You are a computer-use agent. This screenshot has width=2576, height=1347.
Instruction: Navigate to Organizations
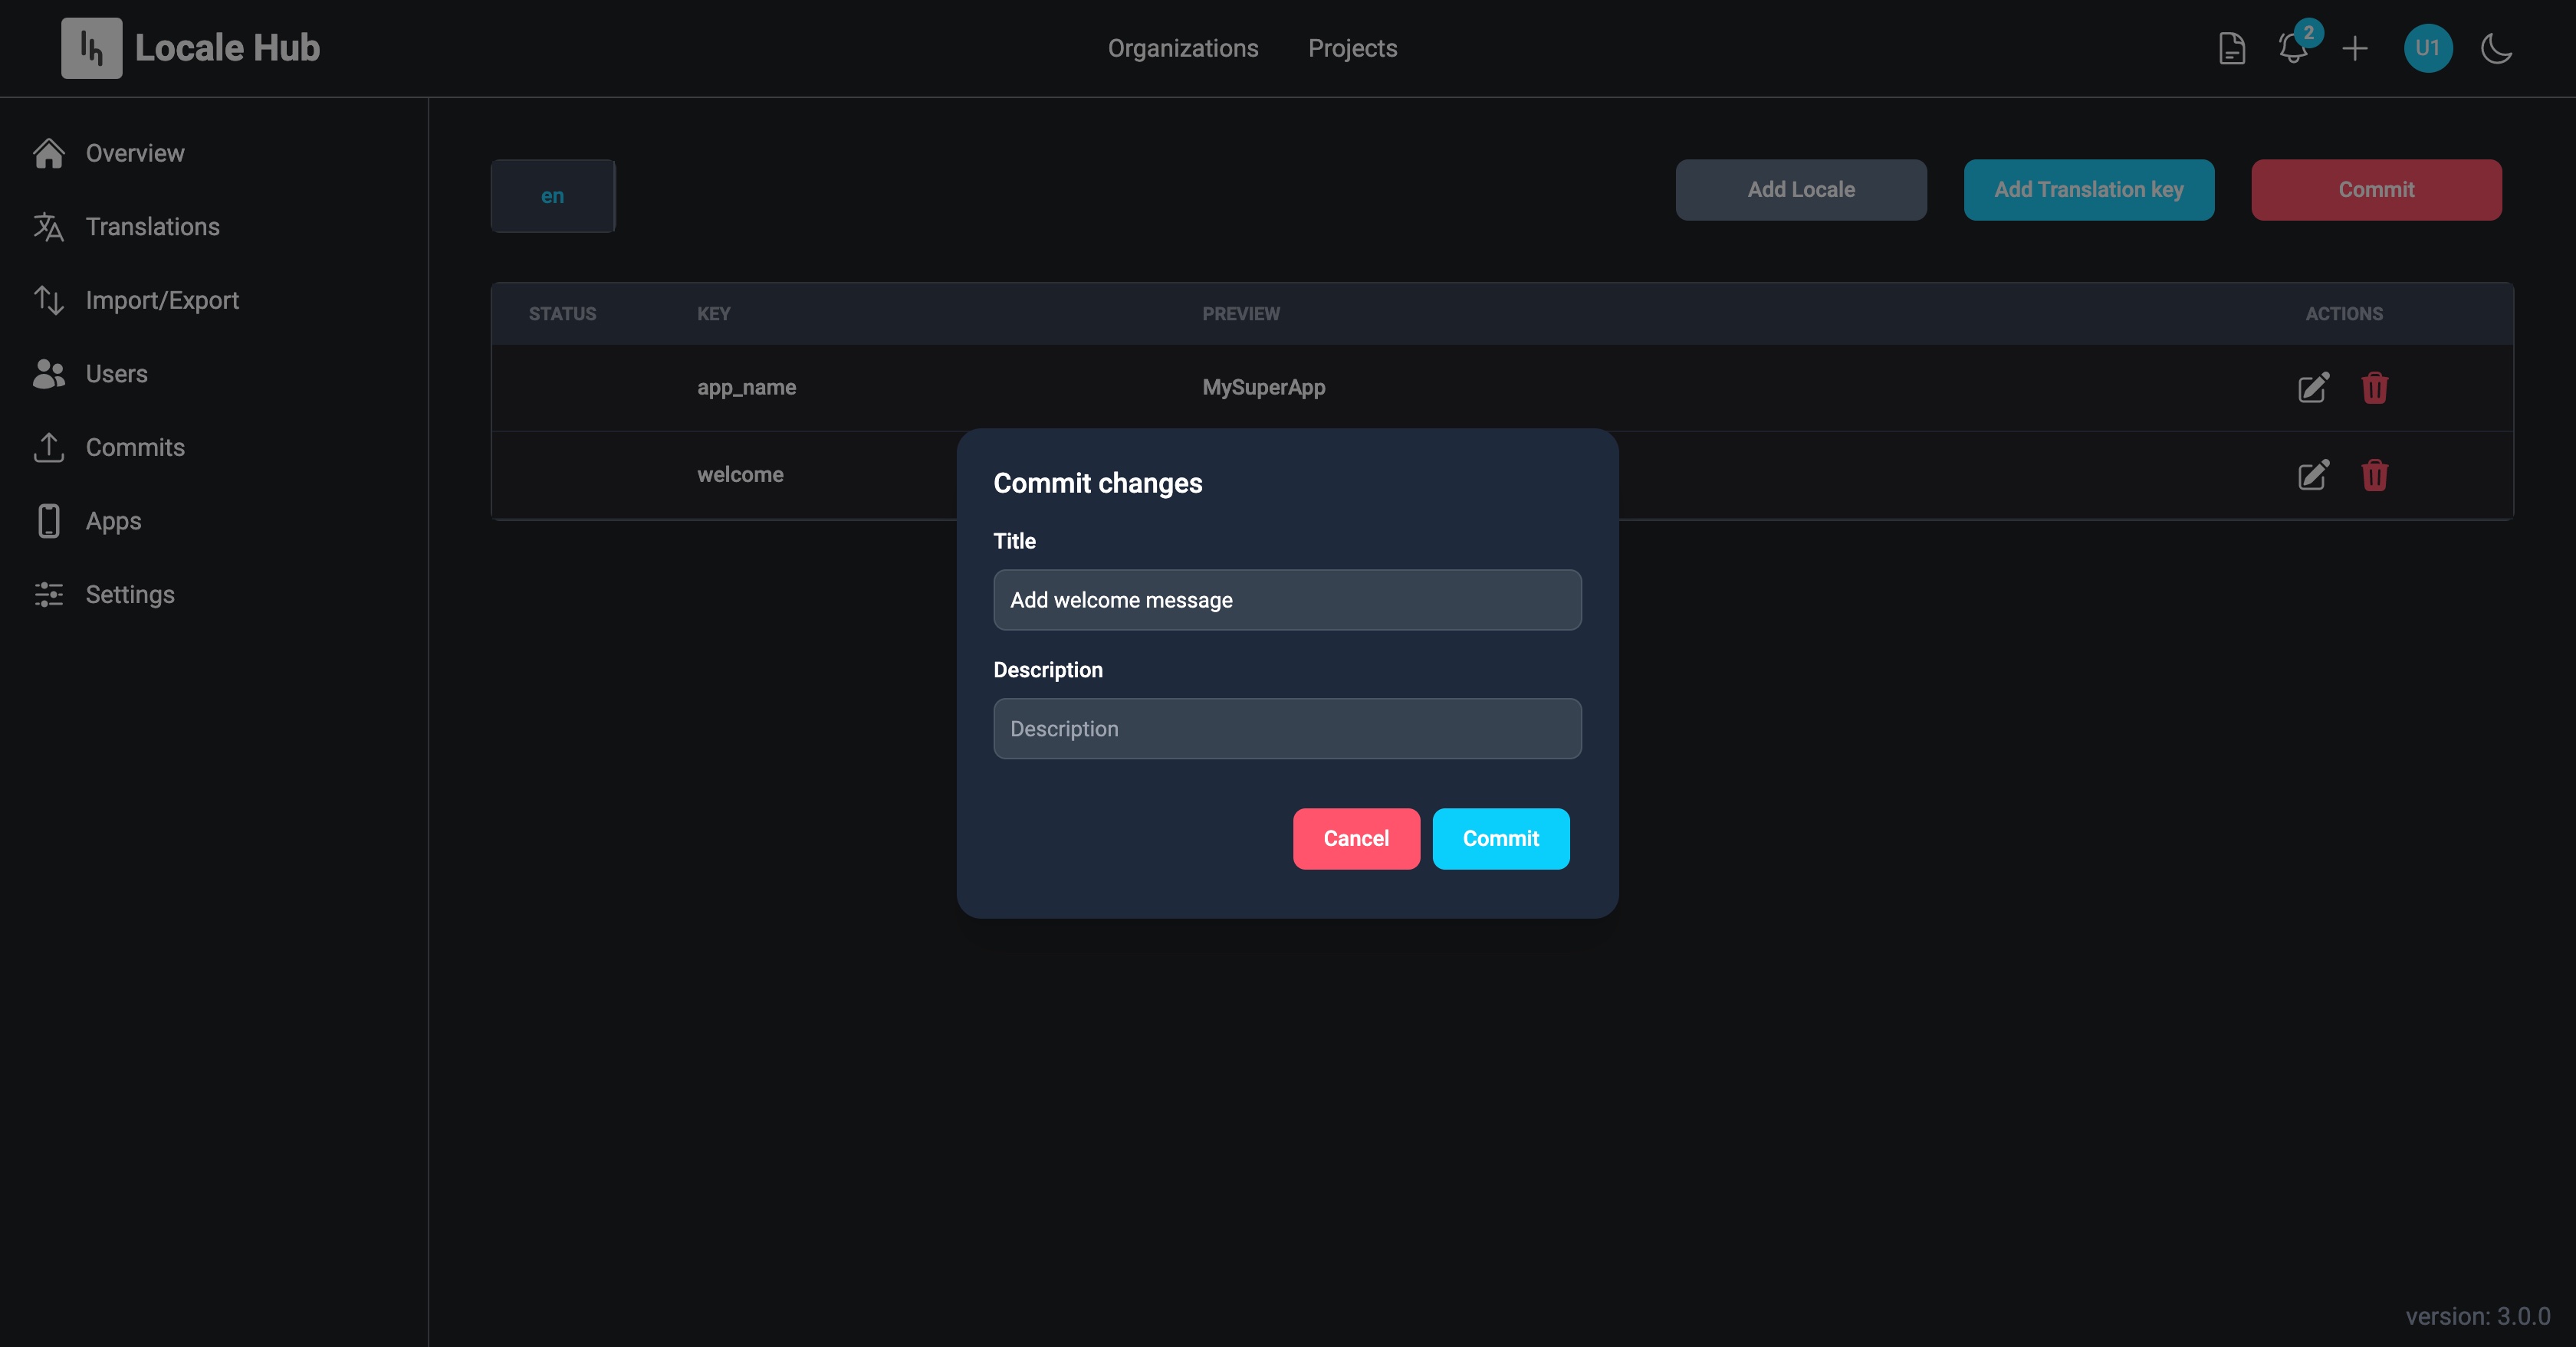[1183, 48]
